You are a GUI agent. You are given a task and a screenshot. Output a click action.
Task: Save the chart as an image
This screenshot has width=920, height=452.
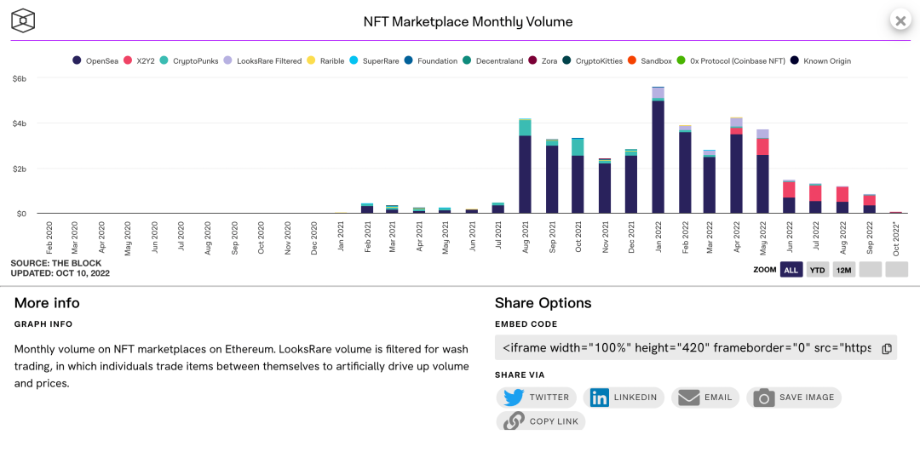794,398
